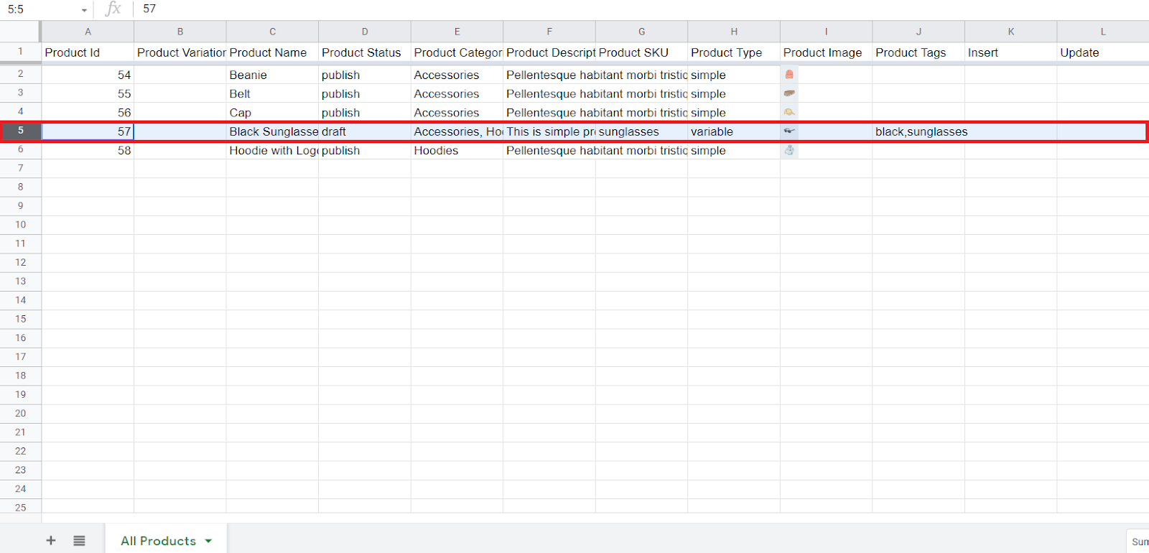Select column J header
The image size is (1149, 553).
(918, 32)
